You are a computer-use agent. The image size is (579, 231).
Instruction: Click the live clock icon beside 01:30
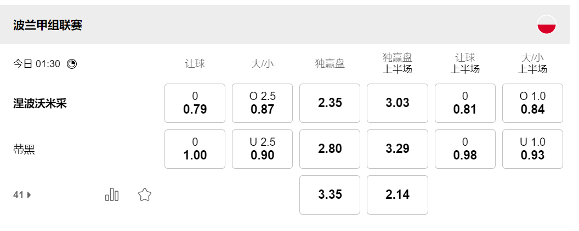[72, 64]
